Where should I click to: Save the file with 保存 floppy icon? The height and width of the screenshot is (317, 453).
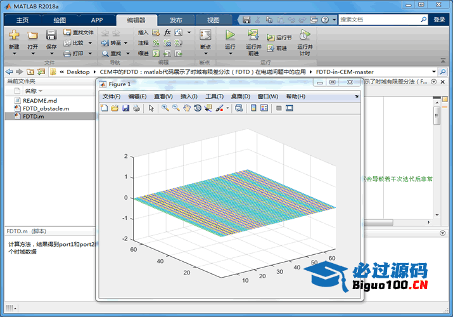coord(51,35)
